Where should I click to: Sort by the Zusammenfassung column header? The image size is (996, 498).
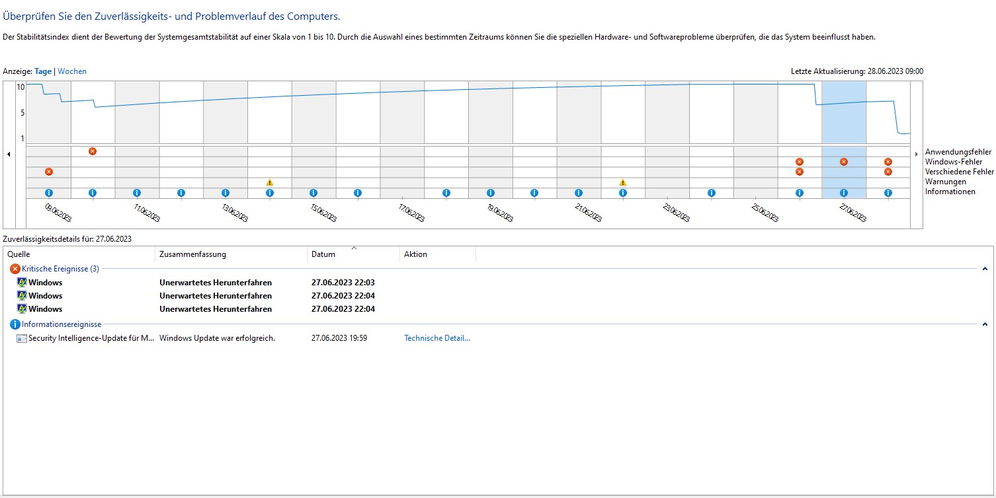coord(231,254)
